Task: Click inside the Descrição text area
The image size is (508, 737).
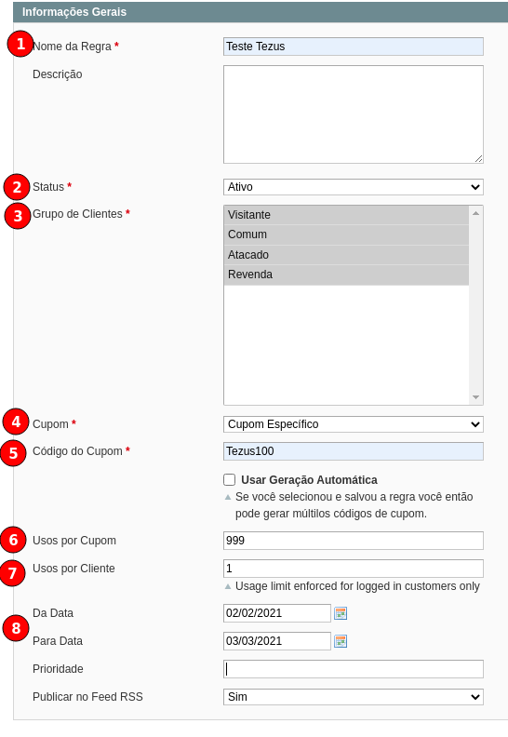Action: tap(354, 114)
